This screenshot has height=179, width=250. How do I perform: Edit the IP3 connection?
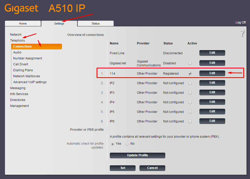212,92
